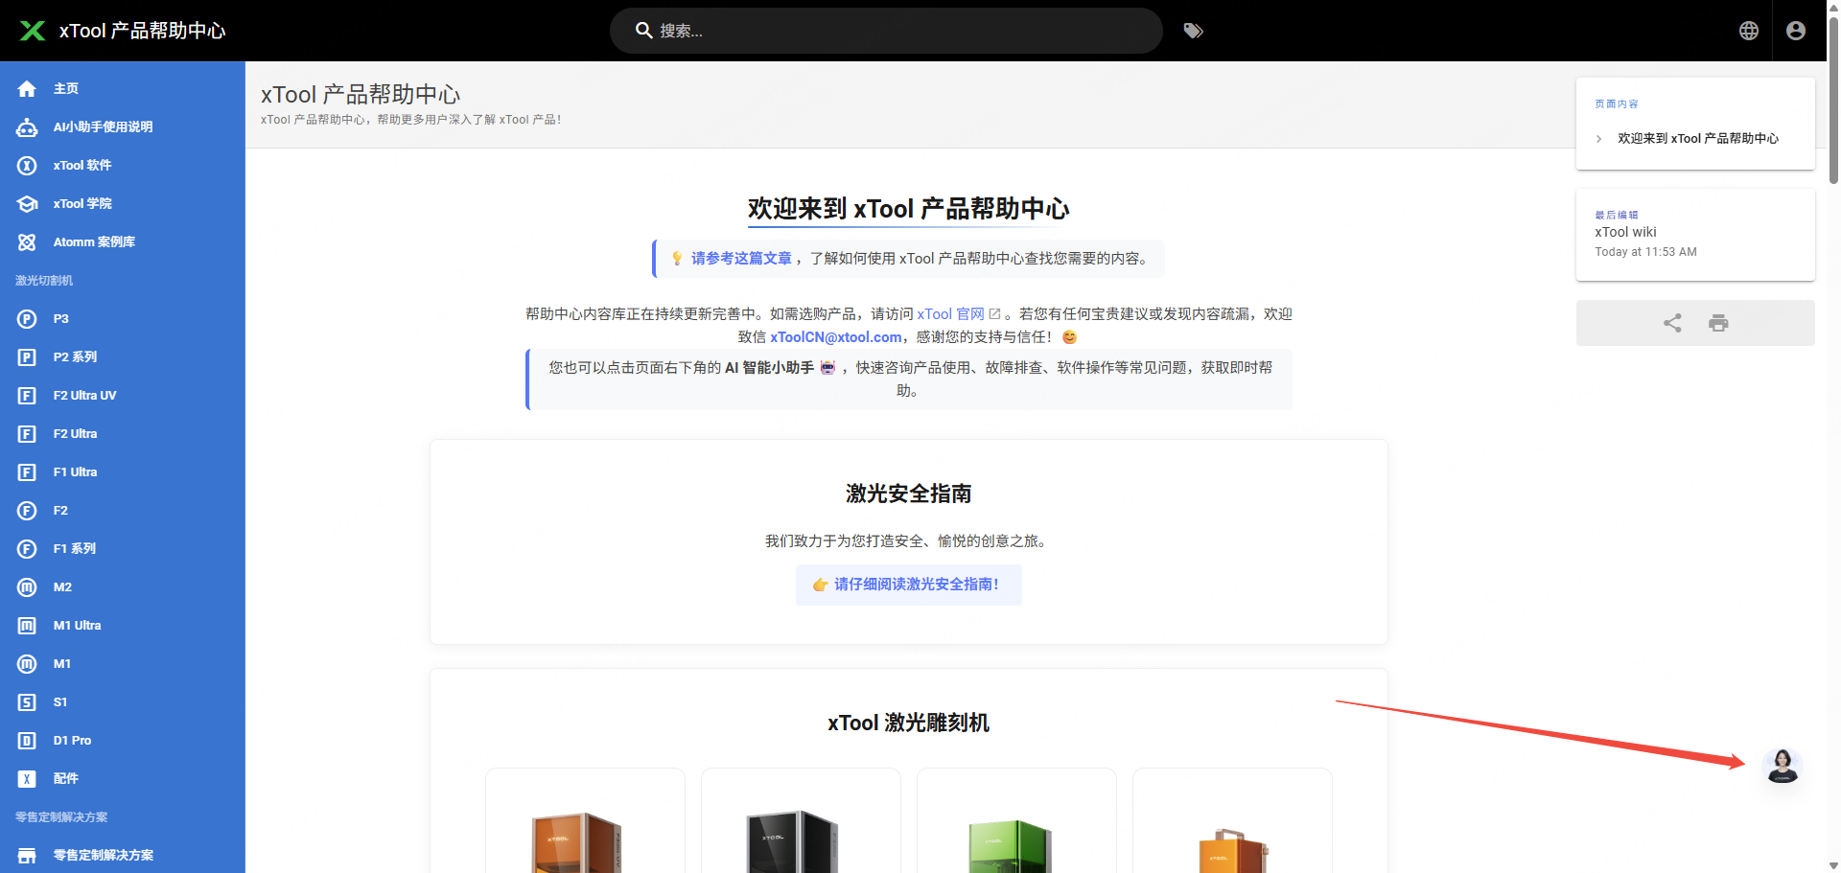Click the 激光切割机 sidebar section label

tap(44, 281)
